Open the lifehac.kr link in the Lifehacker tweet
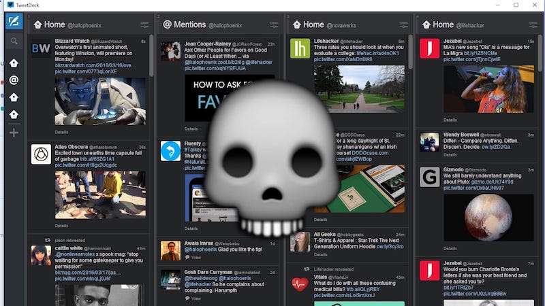The image size is (545, 306). (x=378, y=53)
